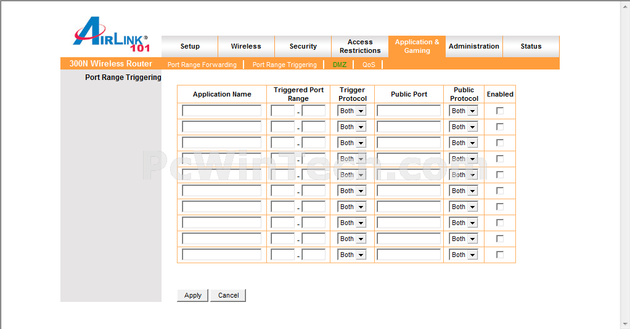Click the sixth row's Application Name field
The width and height of the screenshot is (630, 329).
tap(222, 191)
